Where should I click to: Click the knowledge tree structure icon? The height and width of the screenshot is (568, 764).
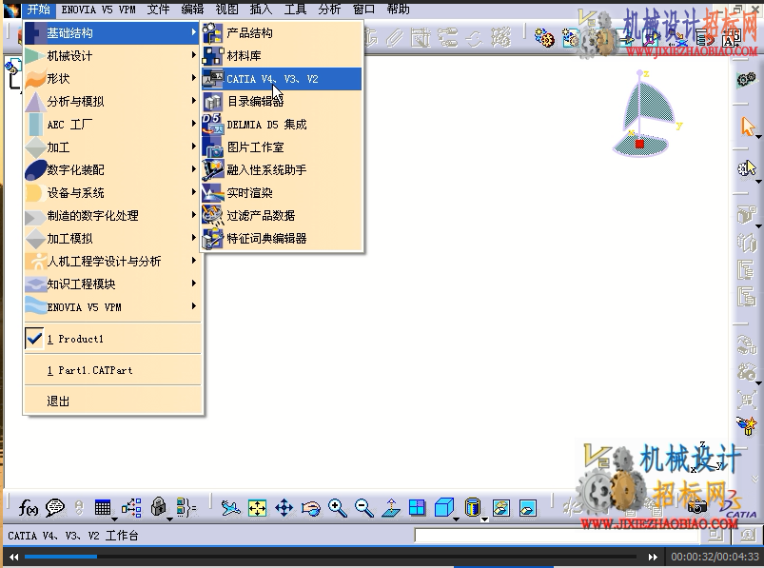pos(131,508)
